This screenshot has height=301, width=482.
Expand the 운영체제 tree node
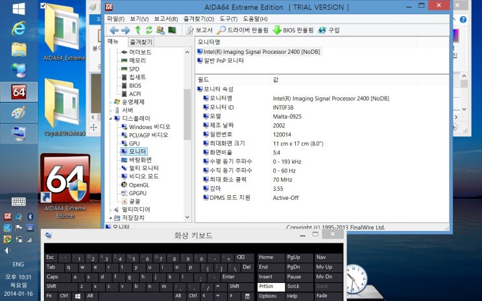pos(111,102)
